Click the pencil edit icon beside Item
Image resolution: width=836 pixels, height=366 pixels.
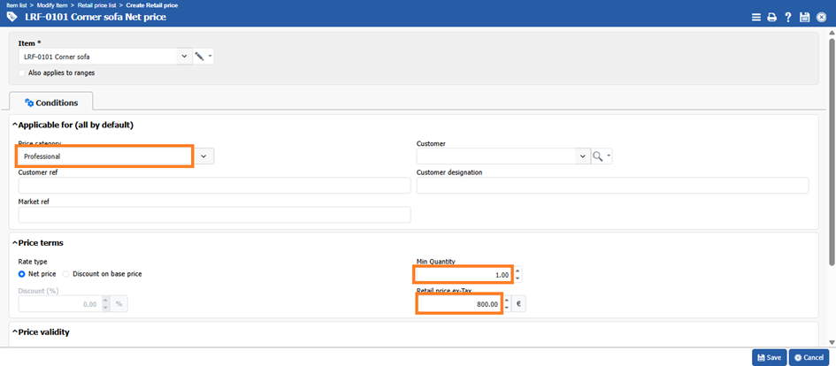(x=199, y=57)
